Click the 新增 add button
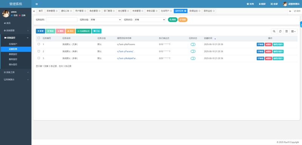Viewport: 302px width, 145px height. pos(40,31)
